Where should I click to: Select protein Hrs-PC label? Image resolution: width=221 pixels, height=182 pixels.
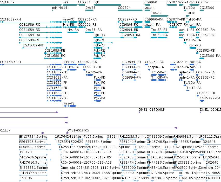pyautogui.click(x=69, y=62)
